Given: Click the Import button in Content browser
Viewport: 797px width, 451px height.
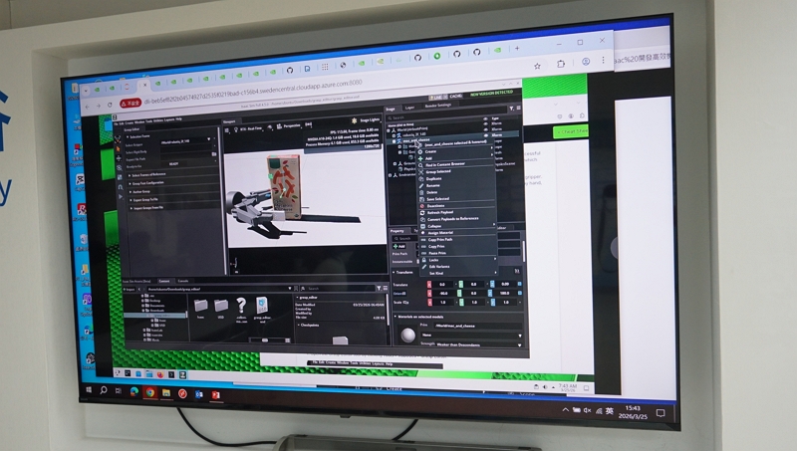Looking at the screenshot, I should [x=130, y=289].
